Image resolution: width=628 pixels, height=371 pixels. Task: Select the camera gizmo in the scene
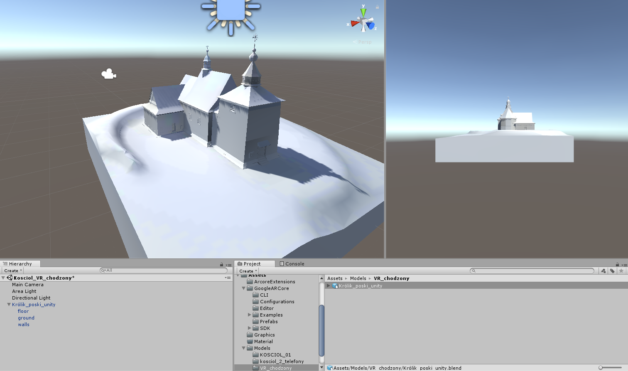(108, 74)
